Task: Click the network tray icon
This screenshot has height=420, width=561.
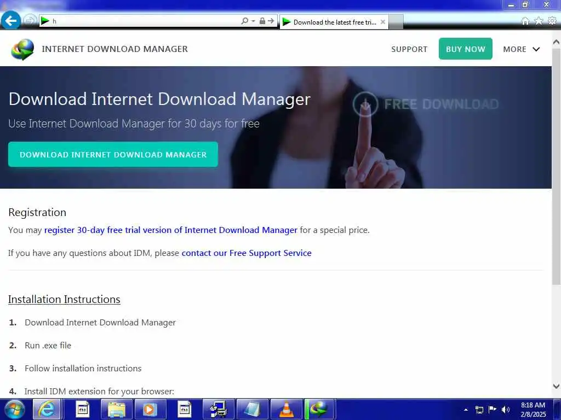Action: pos(479,410)
